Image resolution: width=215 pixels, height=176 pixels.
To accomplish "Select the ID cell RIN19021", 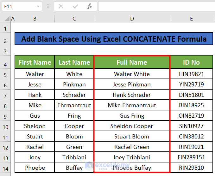I will pos(192,147).
